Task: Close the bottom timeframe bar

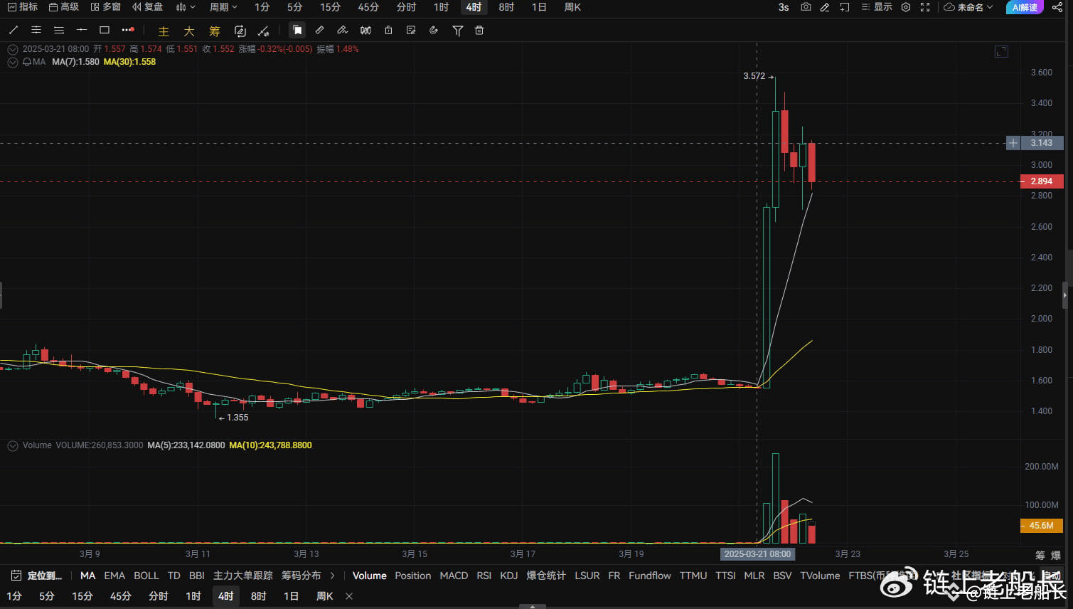Action: pos(349,596)
